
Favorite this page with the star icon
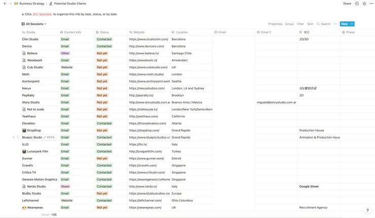pos(364,4)
